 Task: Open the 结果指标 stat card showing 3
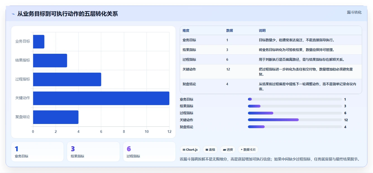coord(93,152)
